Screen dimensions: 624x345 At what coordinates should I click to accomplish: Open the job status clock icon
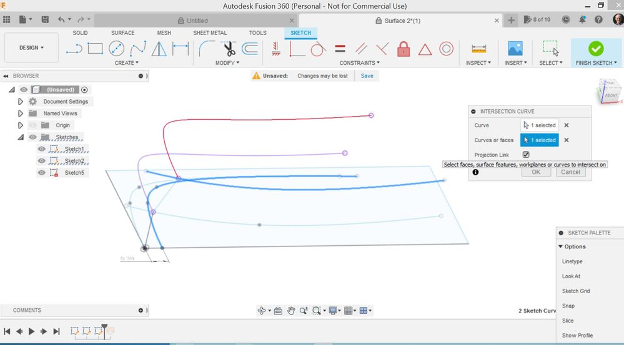565,19
